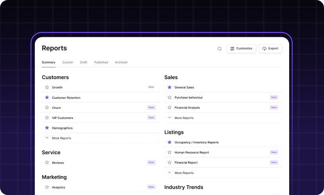Unstar the Customer Retention report

[47, 97]
